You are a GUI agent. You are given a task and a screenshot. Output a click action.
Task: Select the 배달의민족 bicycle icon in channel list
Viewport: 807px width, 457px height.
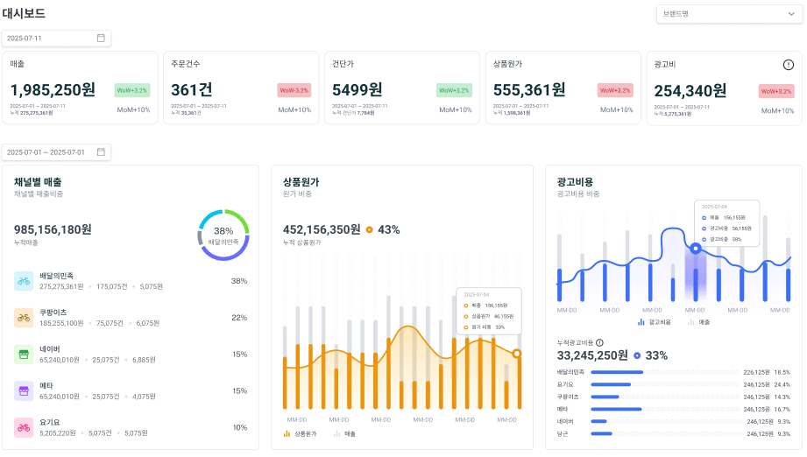[x=24, y=281]
